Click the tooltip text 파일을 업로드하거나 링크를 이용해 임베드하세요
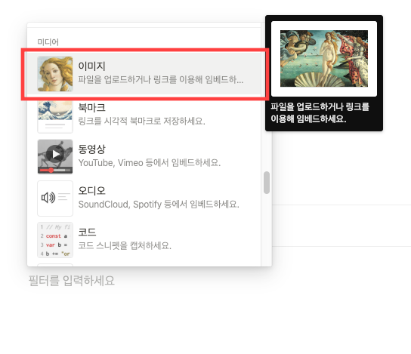411x354 pixels. 320,113
